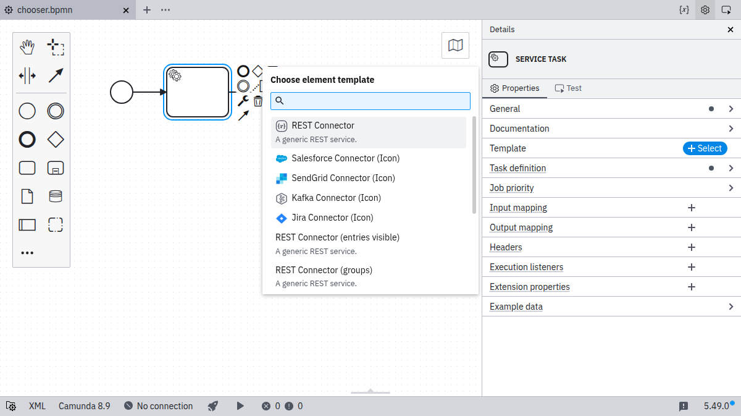Image resolution: width=741 pixels, height=416 pixels.
Task: Choose Jira Connector (Icon) template
Action: click(x=369, y=218)
